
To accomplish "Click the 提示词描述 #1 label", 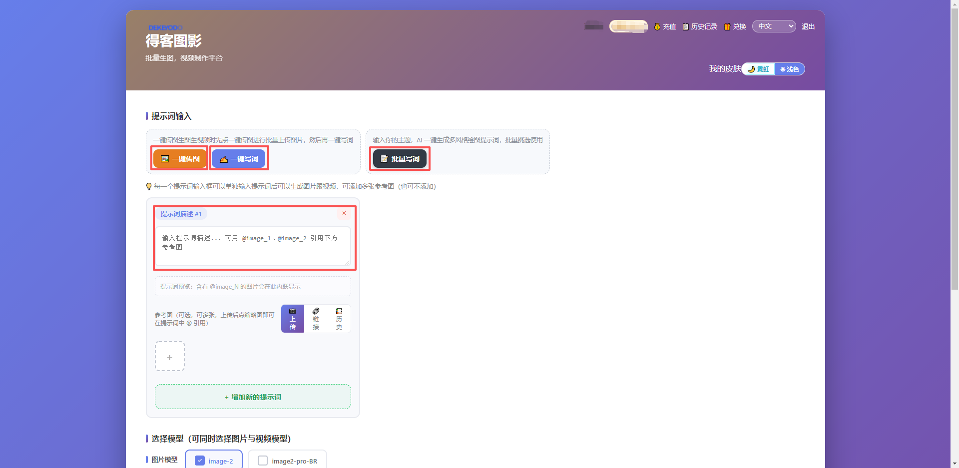I will [x=181, y=214].
